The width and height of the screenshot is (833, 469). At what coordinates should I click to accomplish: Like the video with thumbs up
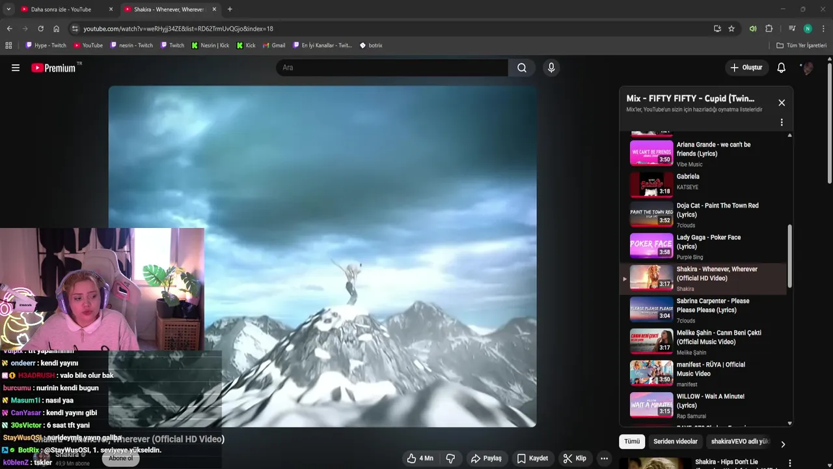[x=420, y=459]
